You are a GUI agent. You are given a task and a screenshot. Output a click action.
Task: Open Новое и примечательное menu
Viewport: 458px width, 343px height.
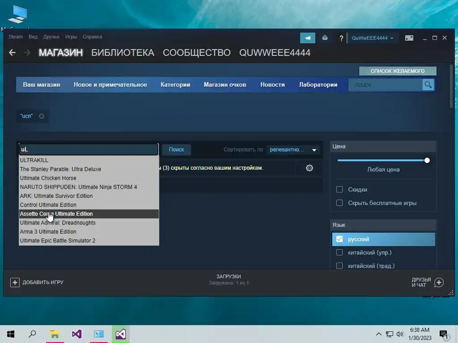click(110, 84)
